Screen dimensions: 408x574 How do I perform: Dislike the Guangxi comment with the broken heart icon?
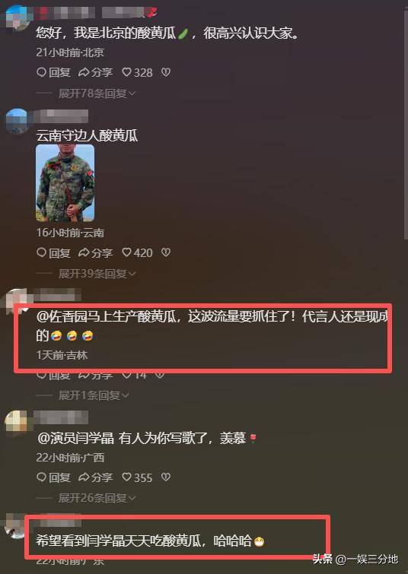166,477
